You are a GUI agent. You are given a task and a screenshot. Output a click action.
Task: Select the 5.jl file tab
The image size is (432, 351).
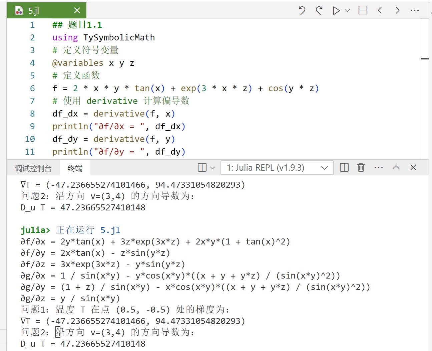(47, 10)
